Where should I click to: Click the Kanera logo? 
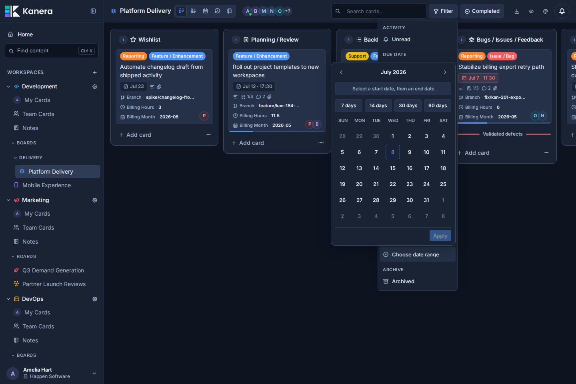coord(28,11)
